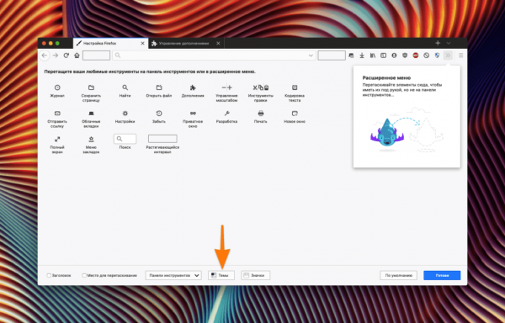Click the gray shield icon in toolbar
Image resolution: width=505 pixels, height=323 pixels.
[405, 56]
